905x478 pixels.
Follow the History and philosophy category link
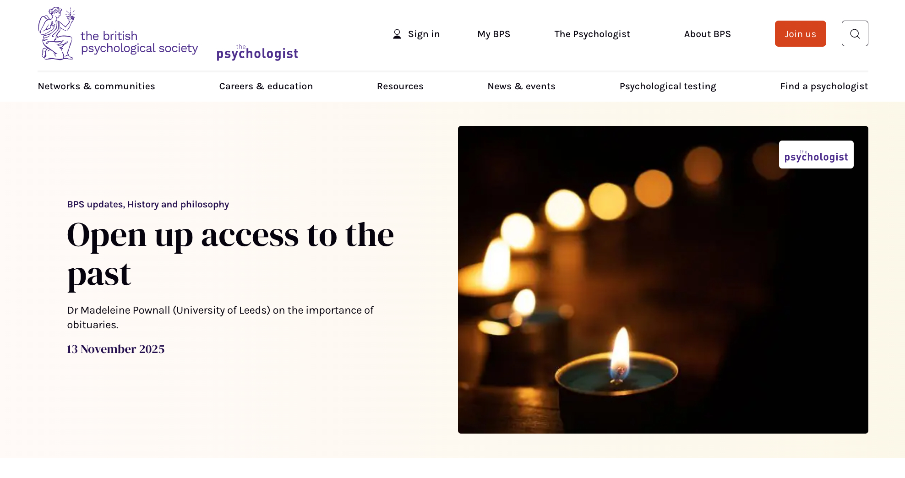[x=178, y=204]
